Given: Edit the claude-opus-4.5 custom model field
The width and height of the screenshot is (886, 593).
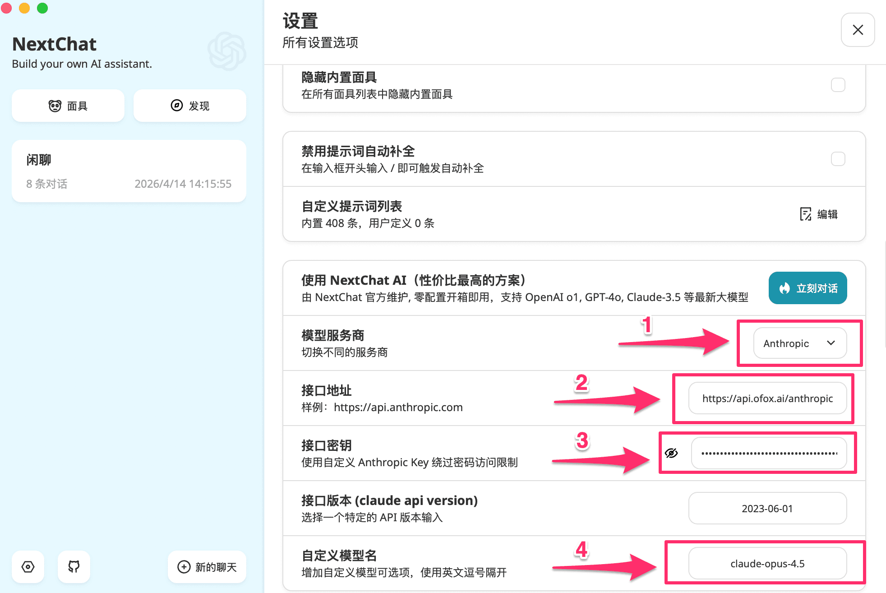Looking at the screenshot, I should pos(767,563).
